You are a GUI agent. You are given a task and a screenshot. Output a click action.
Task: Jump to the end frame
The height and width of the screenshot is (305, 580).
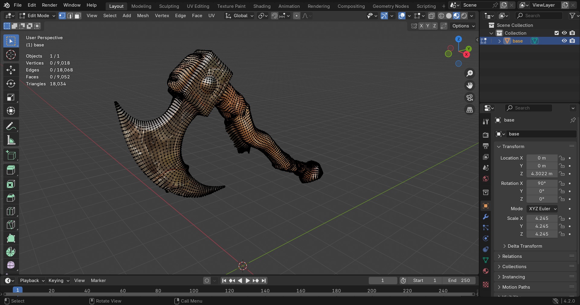pos(264,281)
